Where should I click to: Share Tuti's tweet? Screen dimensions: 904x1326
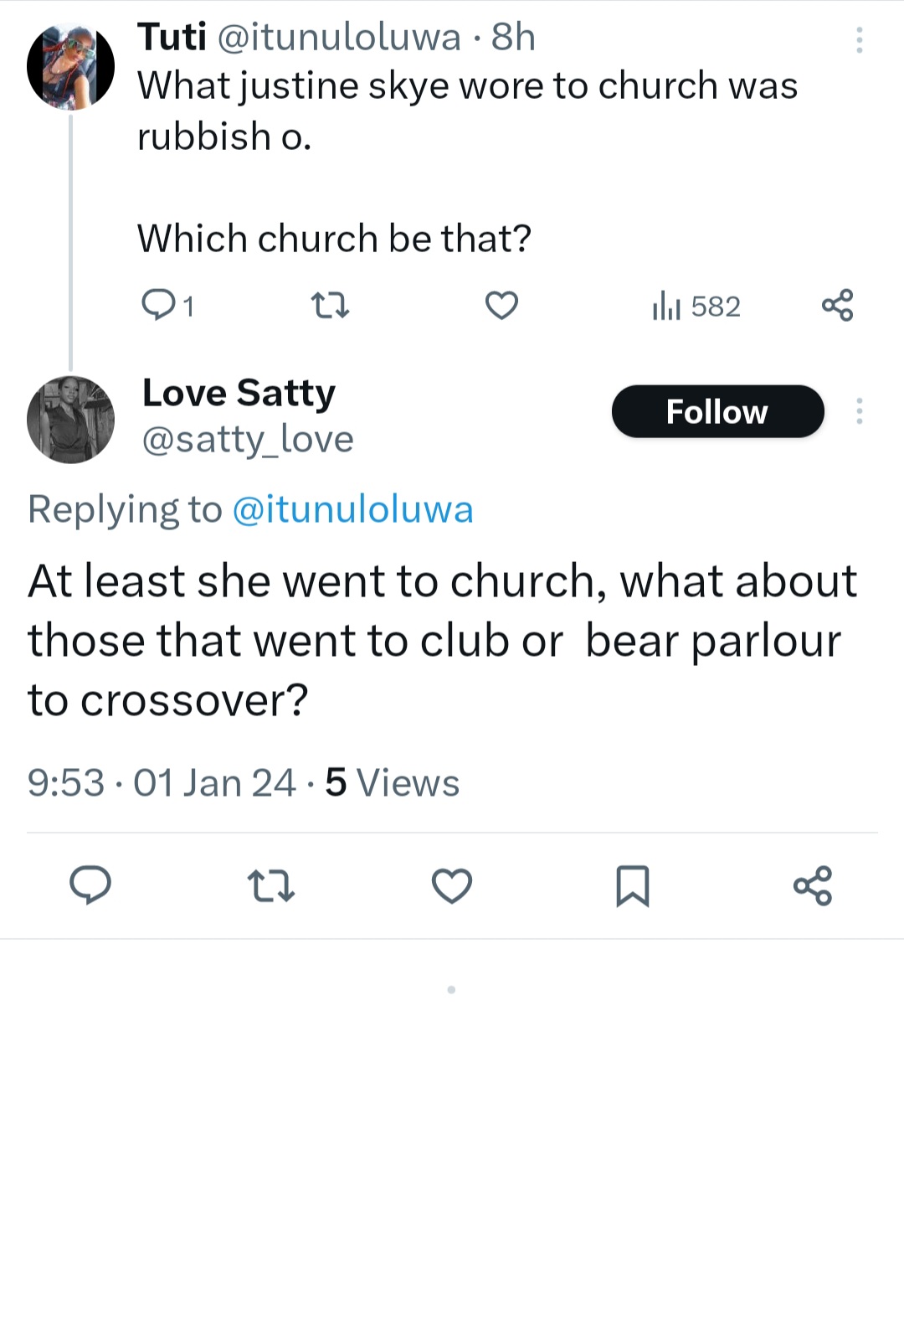pos(837,306)
